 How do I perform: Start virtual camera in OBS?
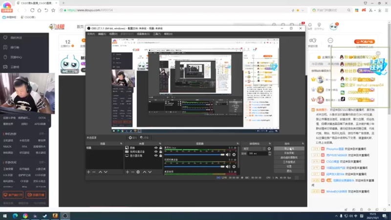(289, 157)
